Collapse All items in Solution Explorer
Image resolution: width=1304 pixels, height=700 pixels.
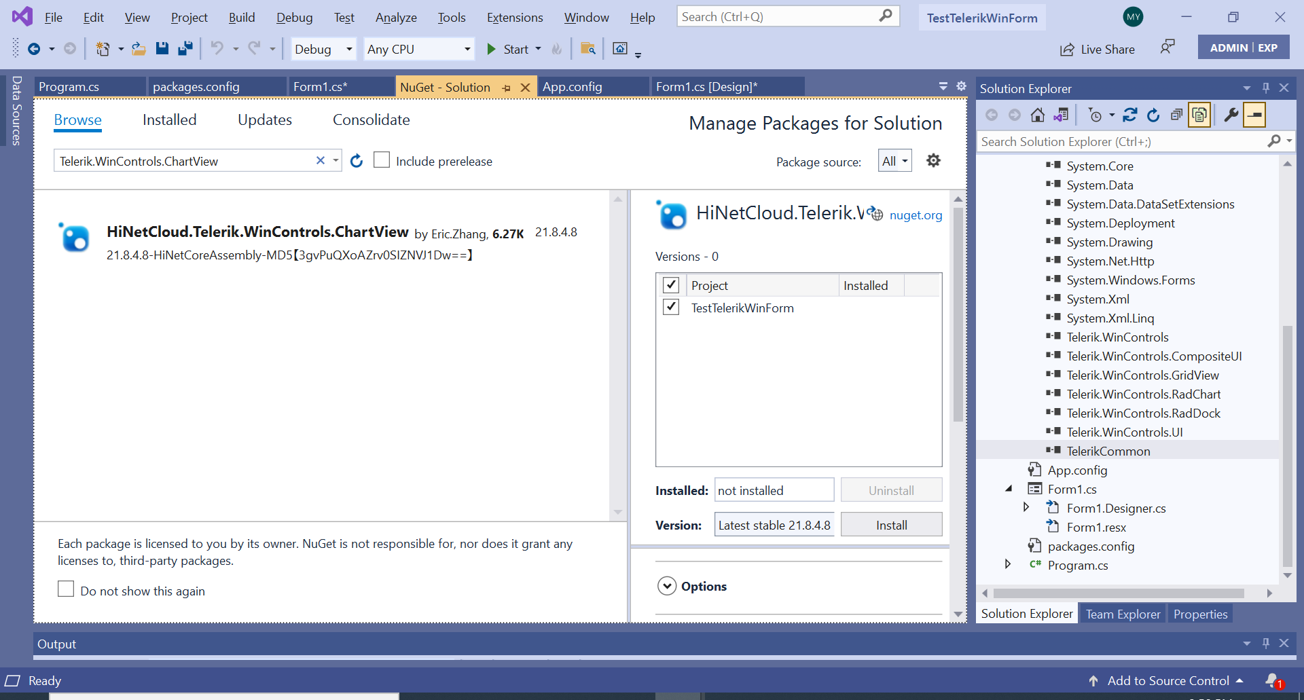coord(1177,114)
